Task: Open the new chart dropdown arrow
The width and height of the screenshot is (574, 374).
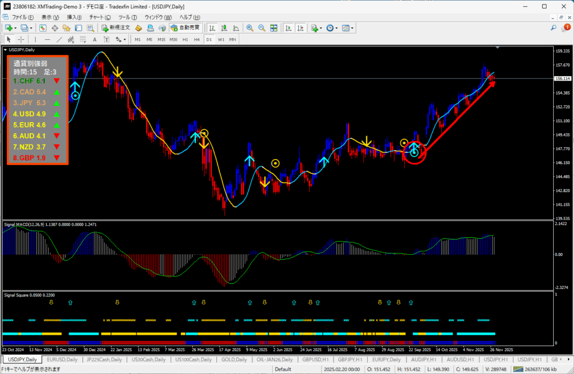Action: tap(15, 27)
